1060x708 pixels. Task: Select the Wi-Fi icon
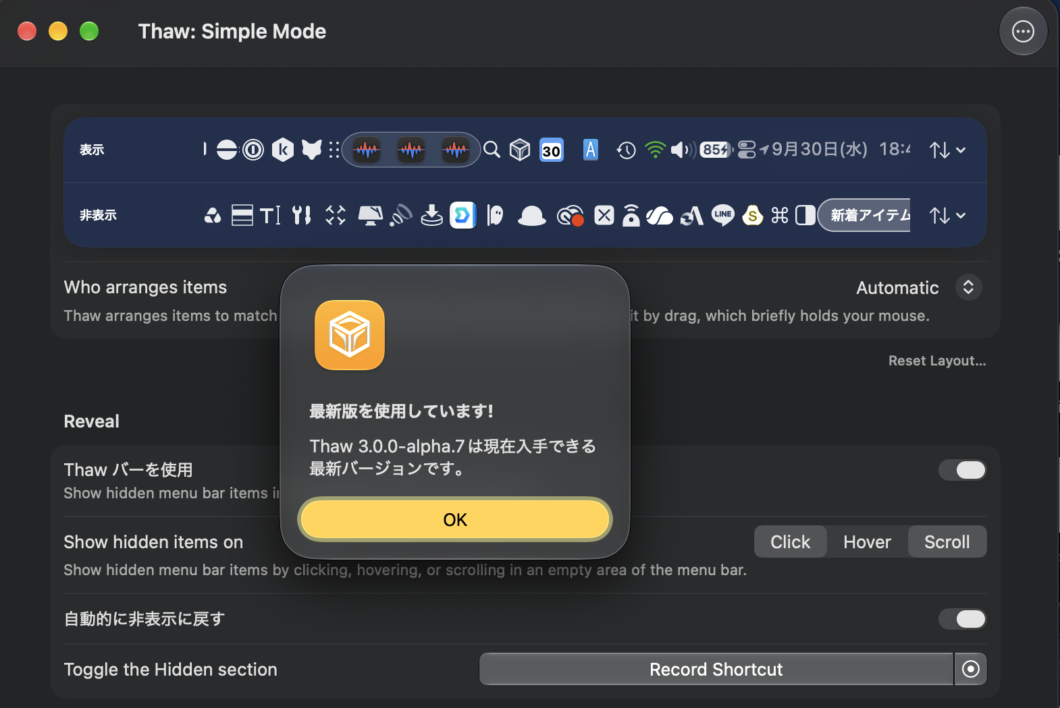655,150
